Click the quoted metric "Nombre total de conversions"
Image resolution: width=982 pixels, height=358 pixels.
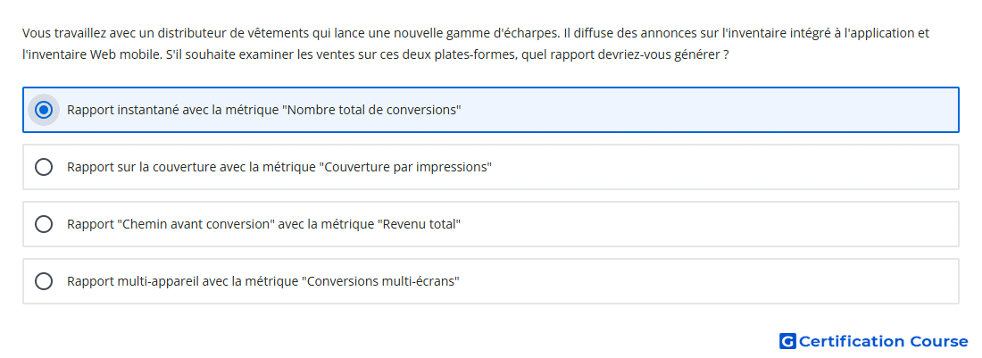click(x=372, y=110)
